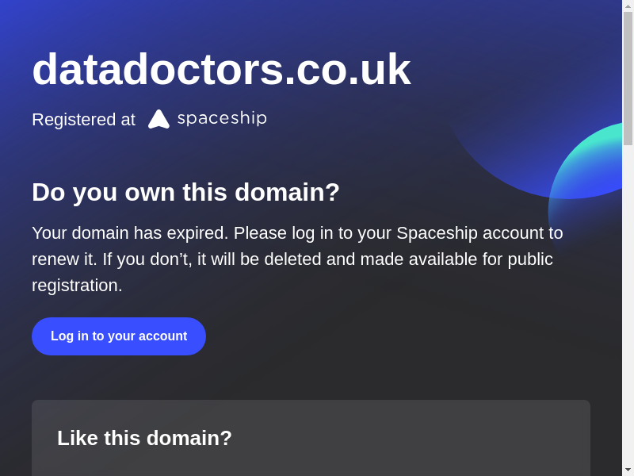This screenshot has width=634, height=476.
Task: Click the vertical scrollbar thumb
Action: pos(628,78)
